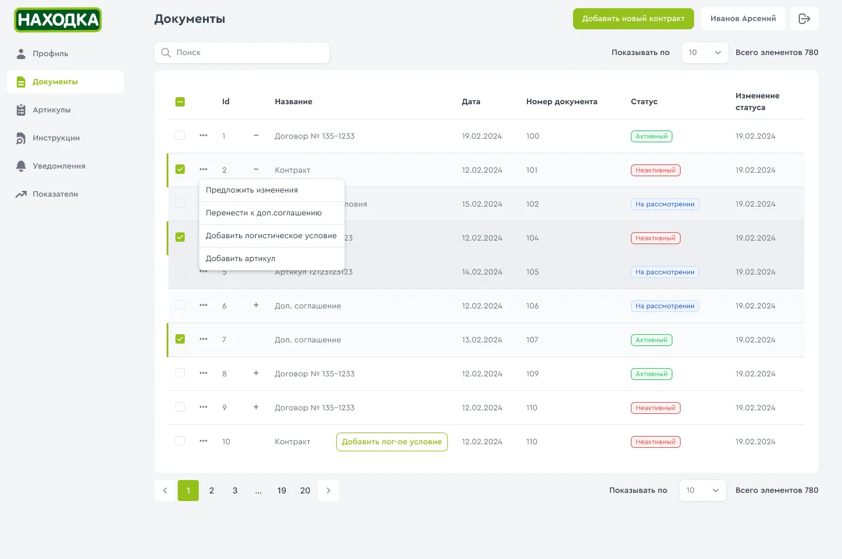
Task: Expand row 8 Договор № 135-1233
Action: pos(256,373)
